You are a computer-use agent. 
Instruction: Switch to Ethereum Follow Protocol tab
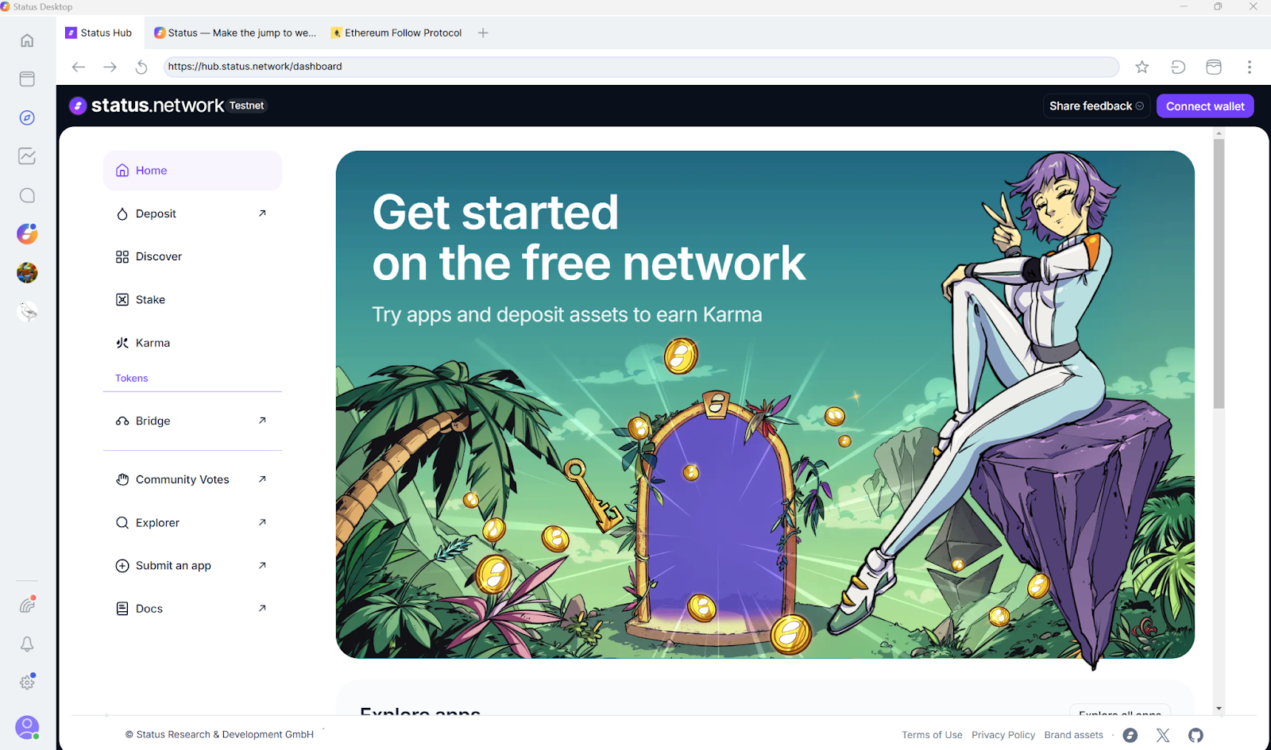point(396,33)
